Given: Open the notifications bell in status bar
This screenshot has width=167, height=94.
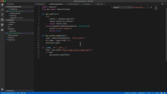Looking at the screenshot, I should tap(165, 93).
